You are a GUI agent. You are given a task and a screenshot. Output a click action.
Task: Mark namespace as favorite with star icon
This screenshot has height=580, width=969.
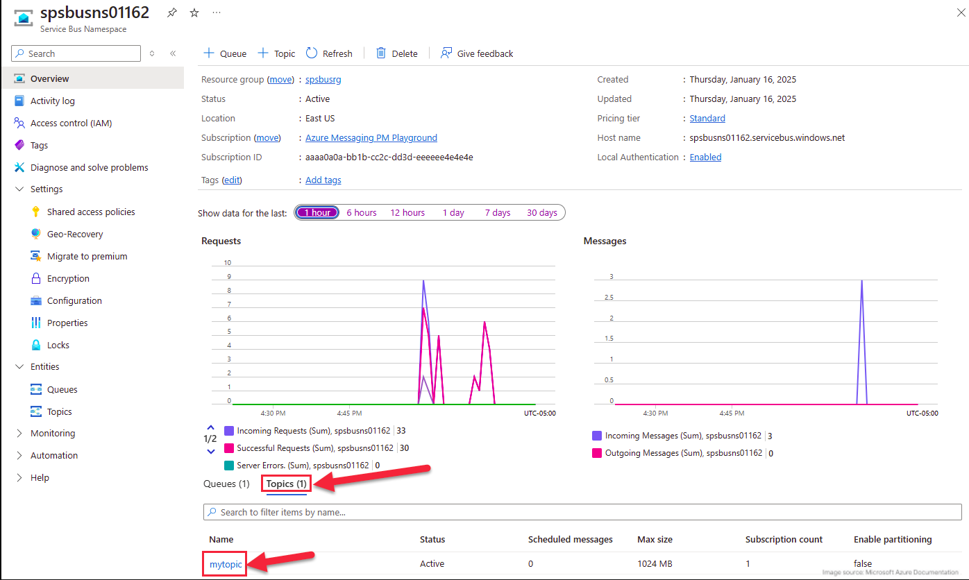[x=194, y=13]
